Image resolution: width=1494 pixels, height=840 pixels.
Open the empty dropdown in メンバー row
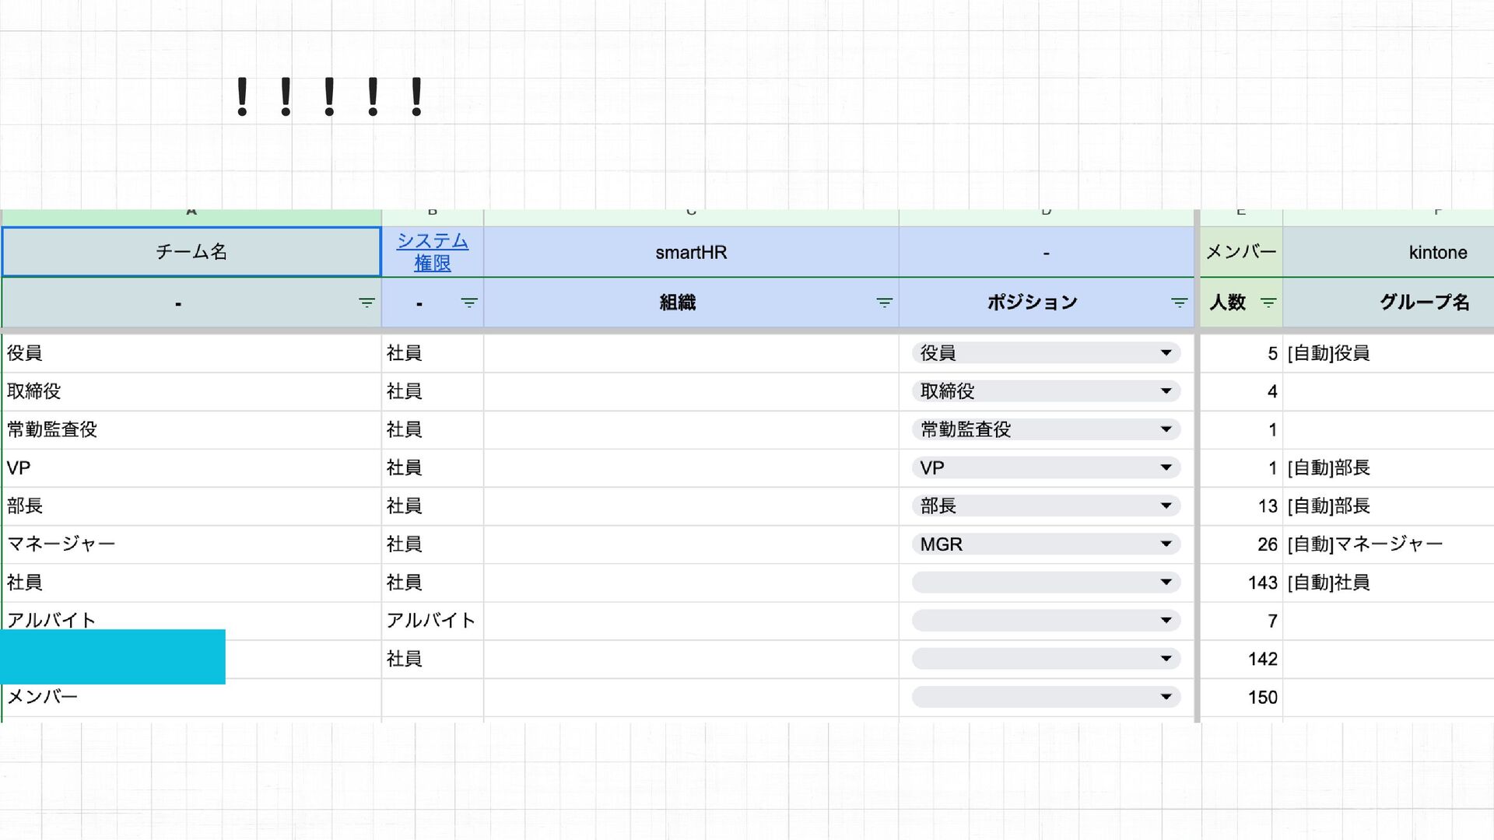[x=1166, y=697]
